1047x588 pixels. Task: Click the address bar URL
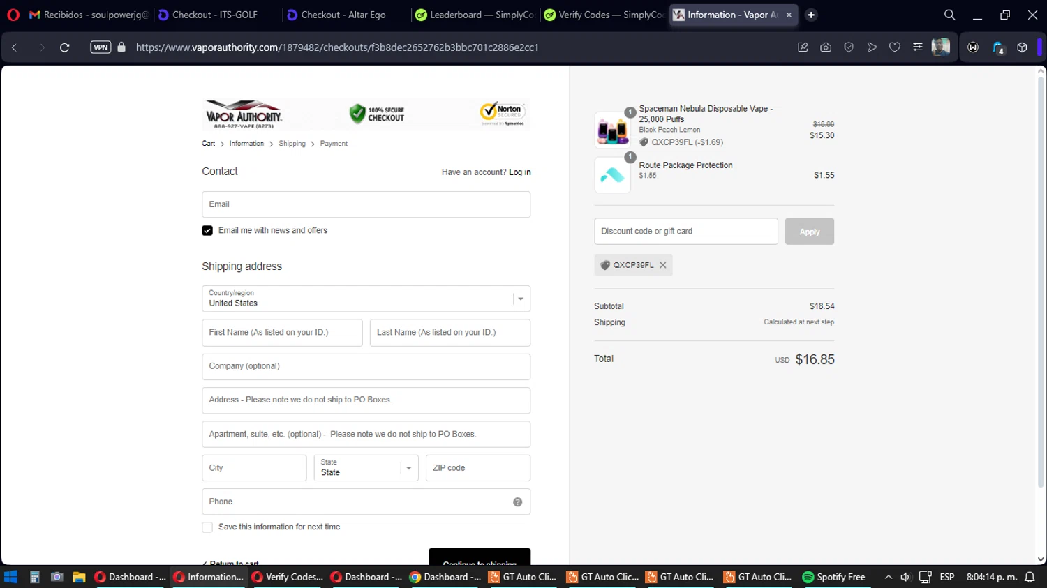337,47
